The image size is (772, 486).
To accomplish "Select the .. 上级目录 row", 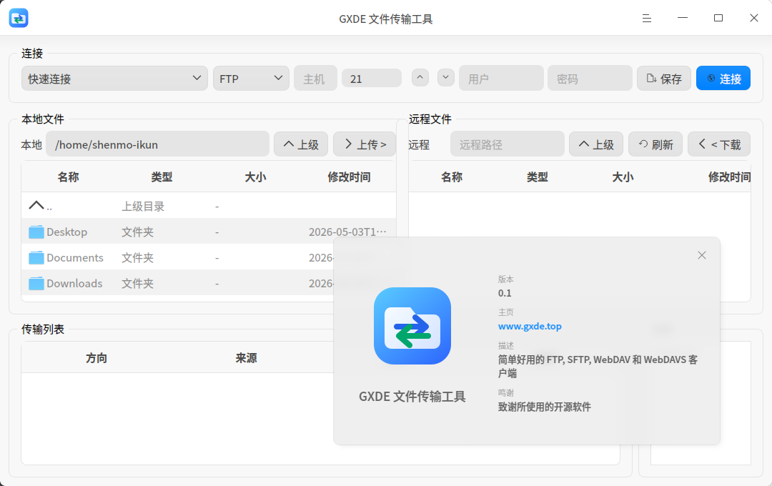I will pos(209,206).
